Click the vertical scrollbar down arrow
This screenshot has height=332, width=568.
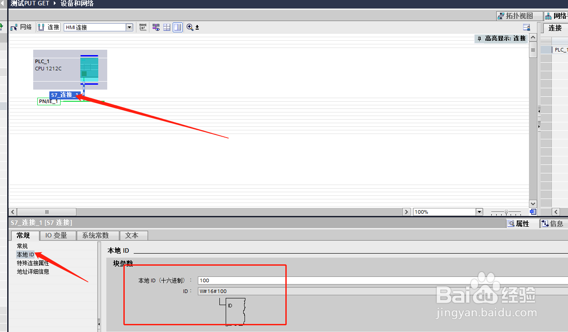[533, 203]
